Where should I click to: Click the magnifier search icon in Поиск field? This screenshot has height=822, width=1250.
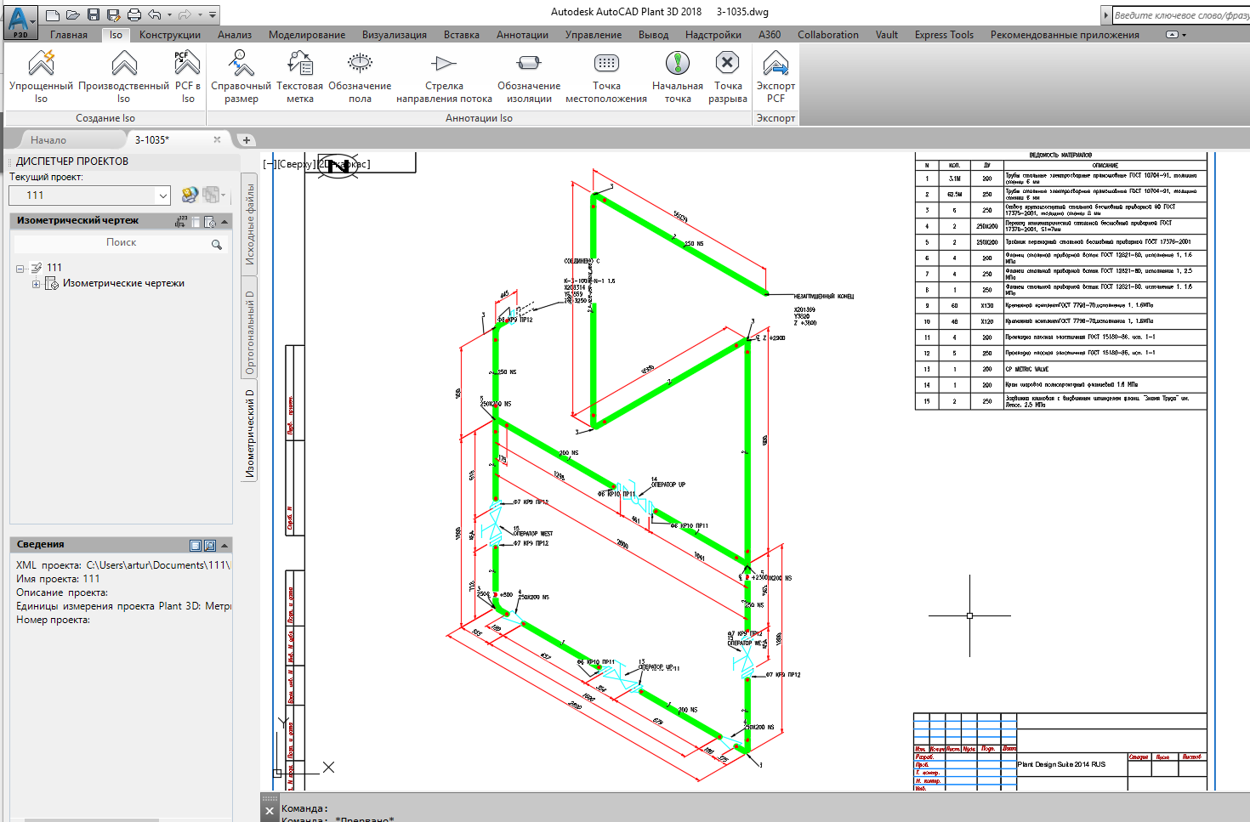[x=217, y=244]
